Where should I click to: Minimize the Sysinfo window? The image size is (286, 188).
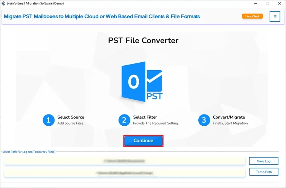click(x=256, y=3)
